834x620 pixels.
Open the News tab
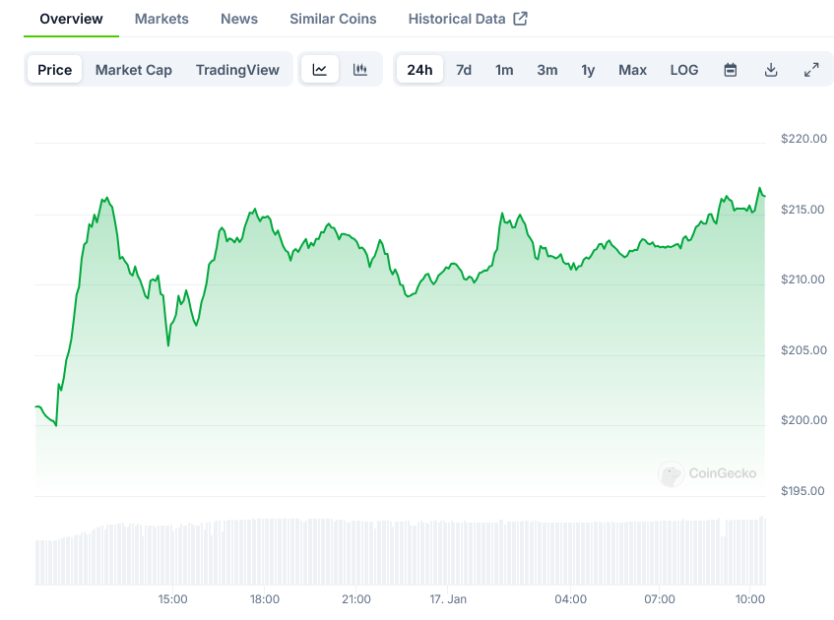239,19
